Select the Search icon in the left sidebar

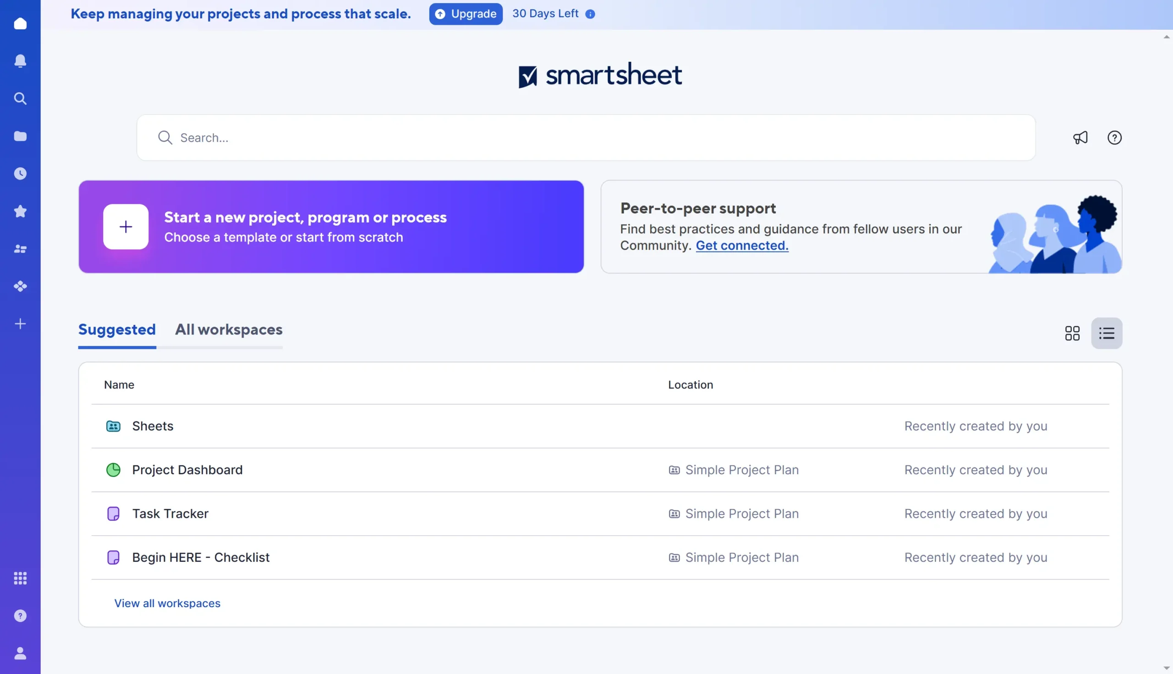point(20,98)
